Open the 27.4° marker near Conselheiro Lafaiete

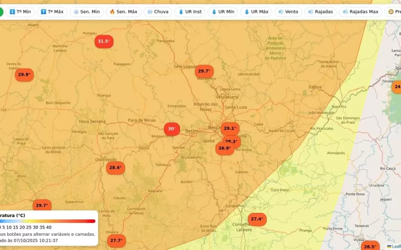pyautogui.click(x=257, y=219)
